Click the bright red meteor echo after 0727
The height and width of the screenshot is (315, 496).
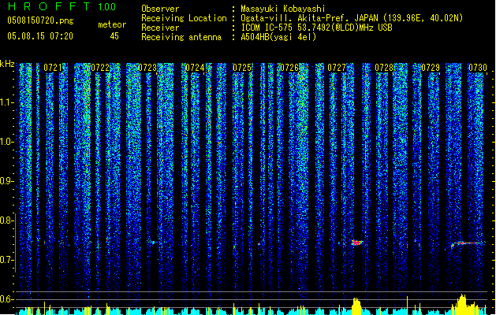[356, 243]
